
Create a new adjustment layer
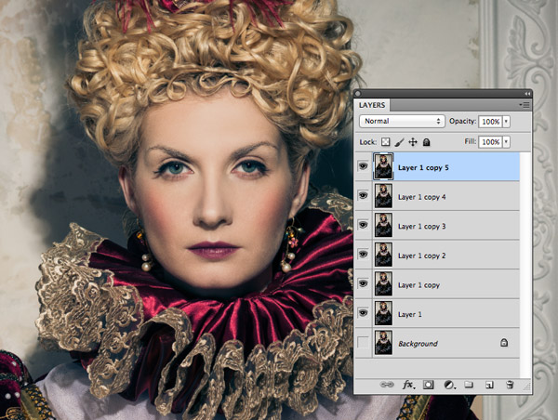449,384
